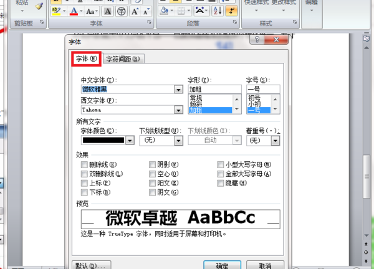Click the text highlight color icon
The width and height of the screenshot is (374, 269).
[56, 11]
